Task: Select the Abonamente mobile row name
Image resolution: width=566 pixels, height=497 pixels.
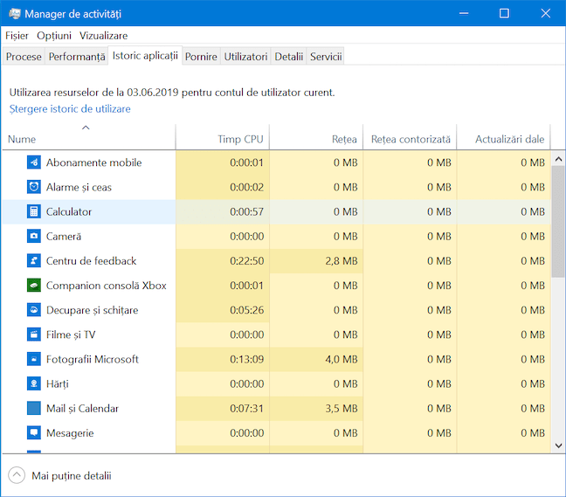Action: [x=93, y=162]
